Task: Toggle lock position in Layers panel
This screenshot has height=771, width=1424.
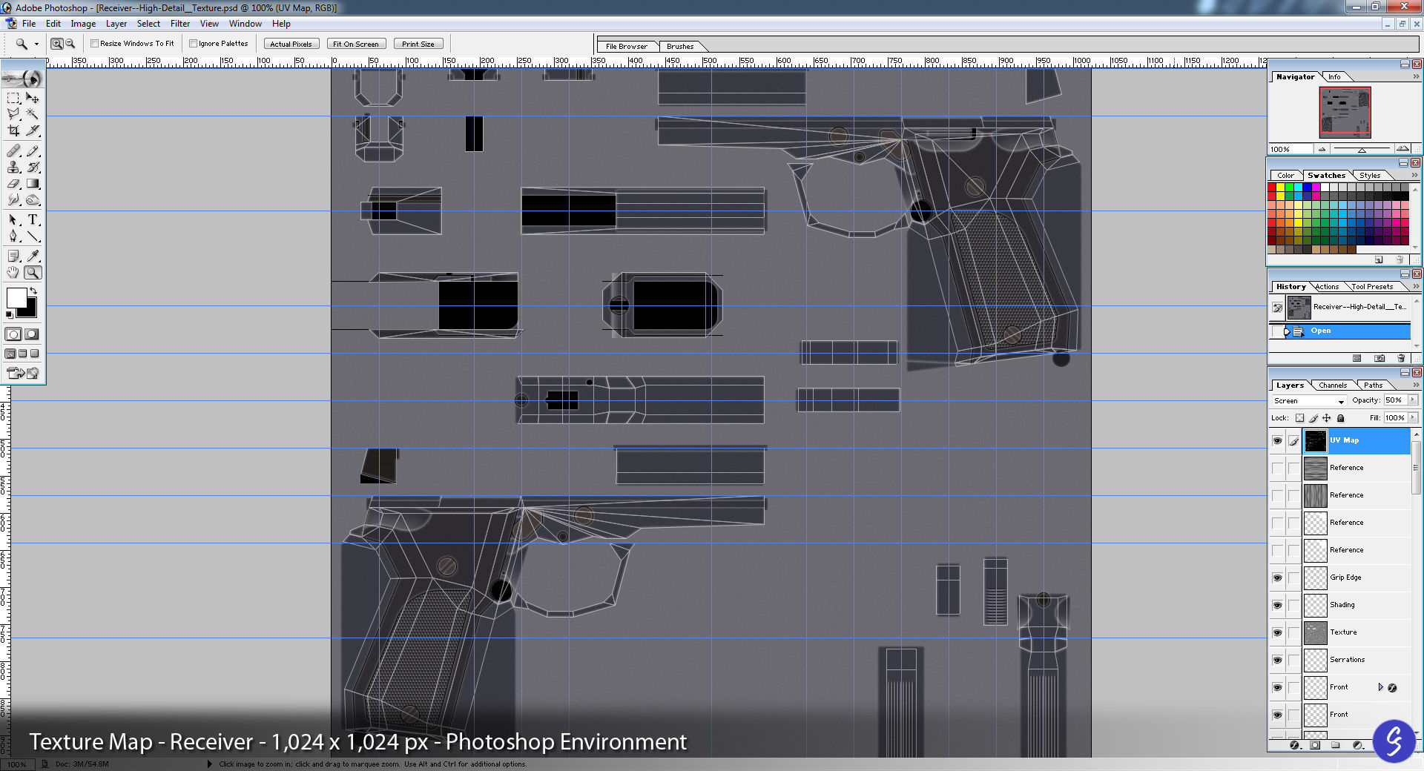Action: 1327,418
